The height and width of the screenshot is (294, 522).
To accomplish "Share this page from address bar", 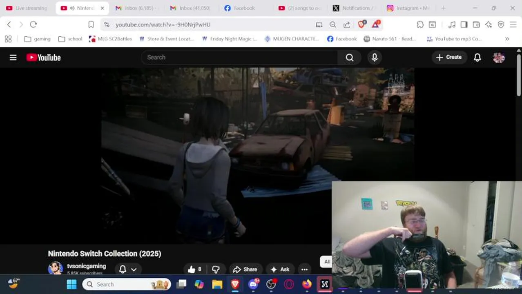I will coord(347,24).
